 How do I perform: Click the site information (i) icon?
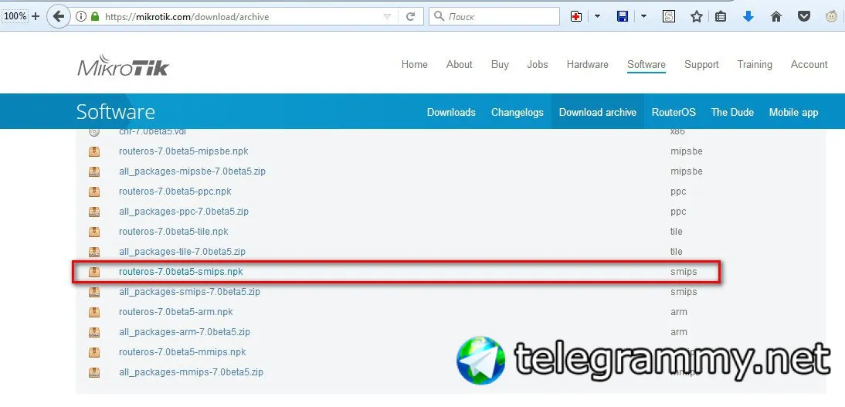(x=81, y=17)
